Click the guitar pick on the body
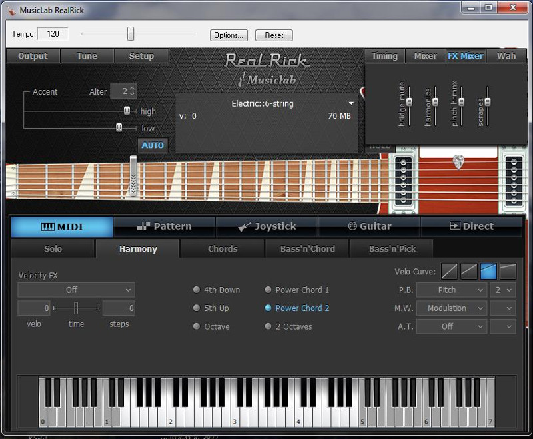This screenshot has height=439, width=533. (458, 161)
